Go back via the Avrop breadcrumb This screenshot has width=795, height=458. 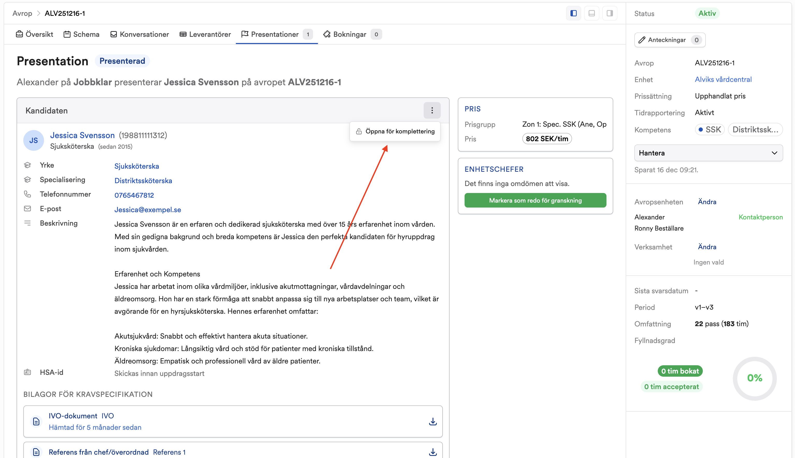(x=22, y=13)
